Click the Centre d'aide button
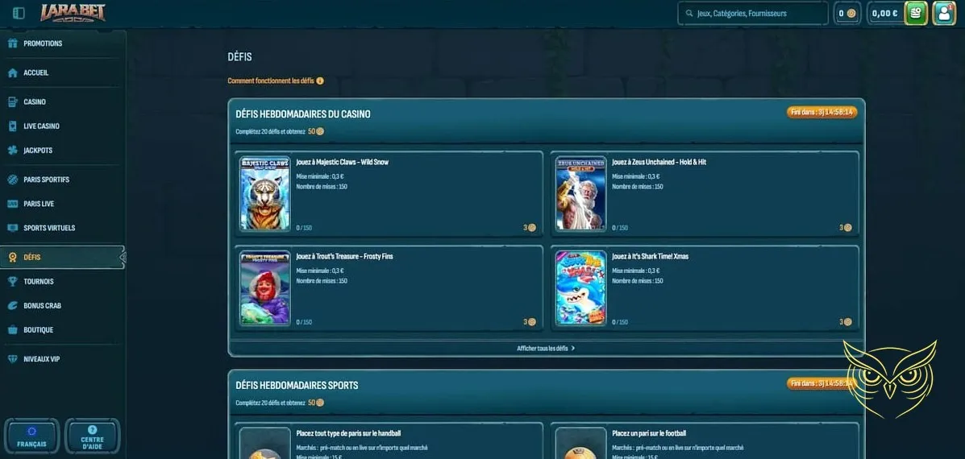This screenshot has width=965, height=459. click(x=92, y=436)
